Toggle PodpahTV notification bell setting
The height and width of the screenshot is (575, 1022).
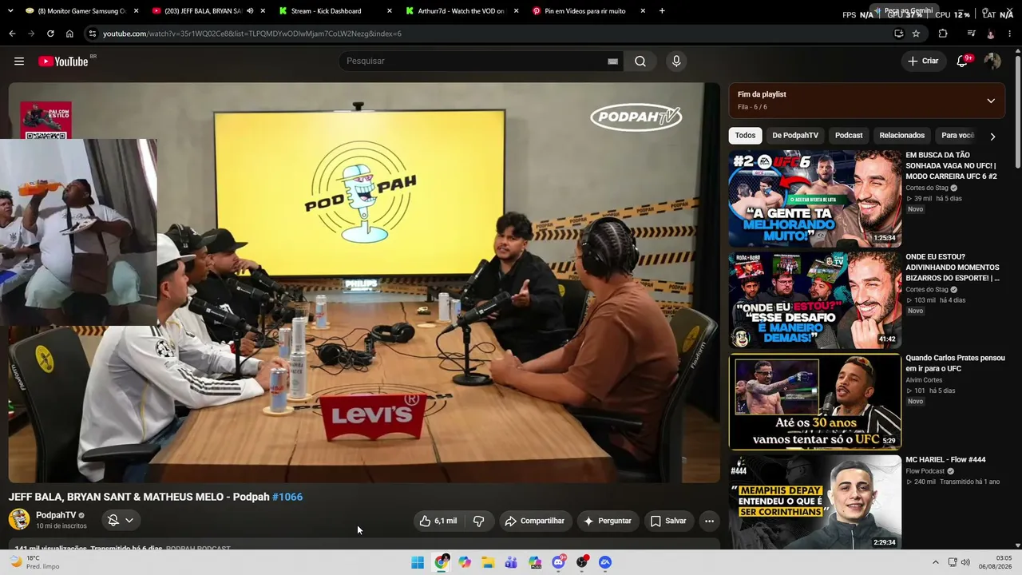pos(121,521)
